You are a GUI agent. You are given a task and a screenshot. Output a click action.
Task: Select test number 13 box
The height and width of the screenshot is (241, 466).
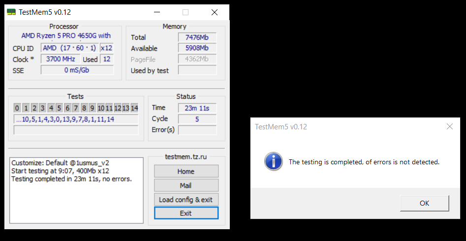(125, 108)
